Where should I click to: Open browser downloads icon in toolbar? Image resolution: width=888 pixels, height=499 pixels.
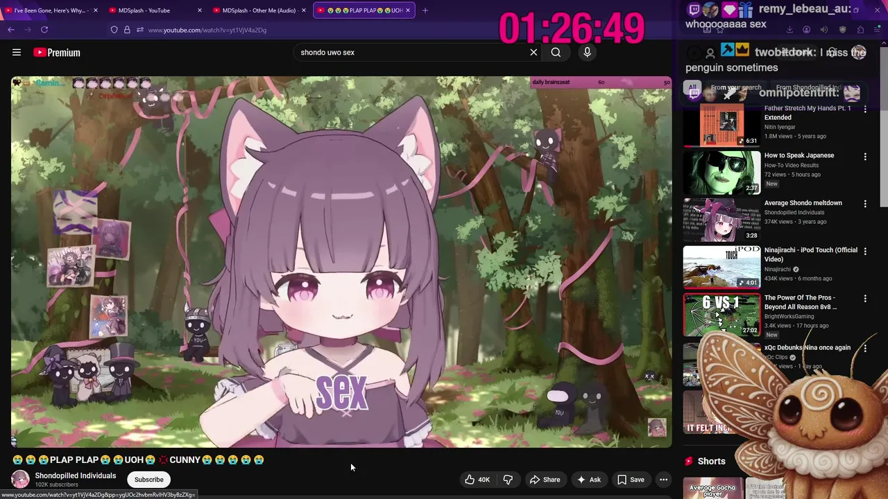789,30
